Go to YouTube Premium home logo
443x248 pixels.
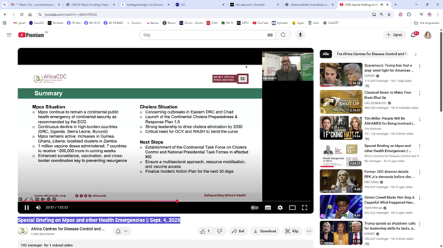[32, 35]
